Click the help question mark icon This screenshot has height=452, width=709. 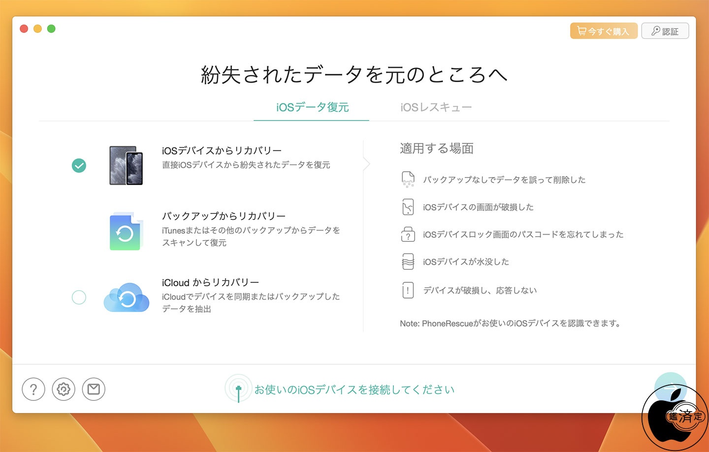click(x=33, y=390)
